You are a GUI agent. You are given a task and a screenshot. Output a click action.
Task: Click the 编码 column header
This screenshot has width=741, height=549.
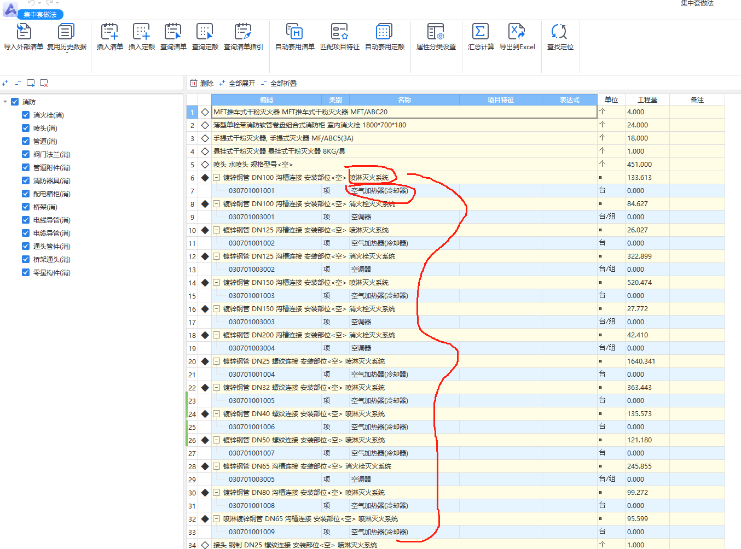pyautogui.click(x=267, y=100)
